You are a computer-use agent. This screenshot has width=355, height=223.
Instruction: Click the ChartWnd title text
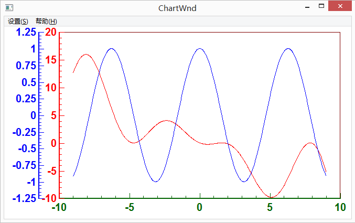point(177,8)
